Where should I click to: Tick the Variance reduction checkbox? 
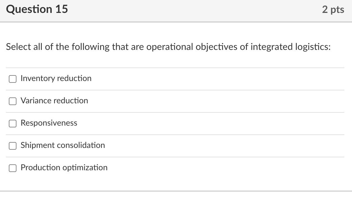click(12, 101)
